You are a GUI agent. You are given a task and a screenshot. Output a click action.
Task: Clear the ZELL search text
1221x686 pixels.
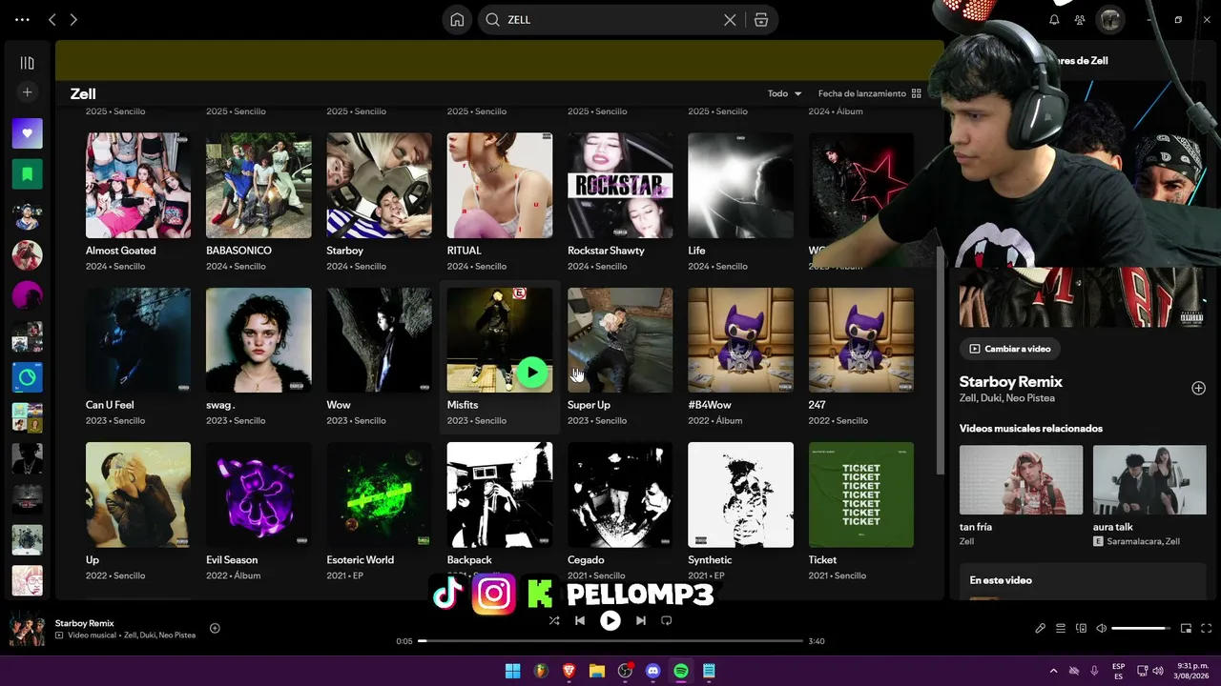click(x=730, y=20)
